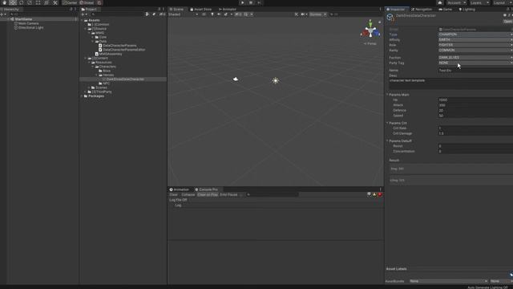Select the Hand tool in the top toolbar
513x289 pixels.
(5, 2)
